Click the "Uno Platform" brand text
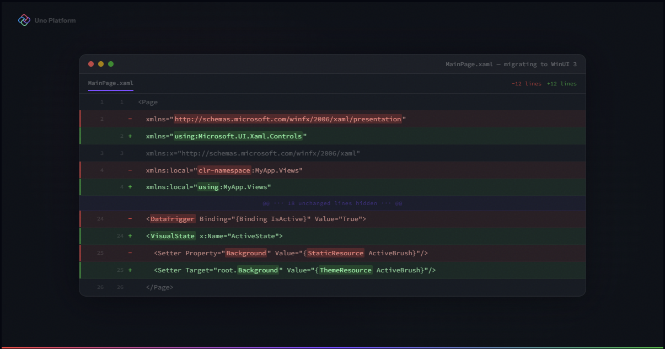 (55, 20)
